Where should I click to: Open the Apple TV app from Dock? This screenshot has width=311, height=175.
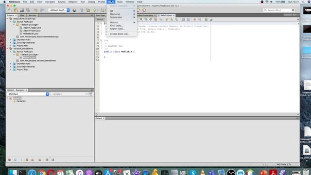point(99,173)
